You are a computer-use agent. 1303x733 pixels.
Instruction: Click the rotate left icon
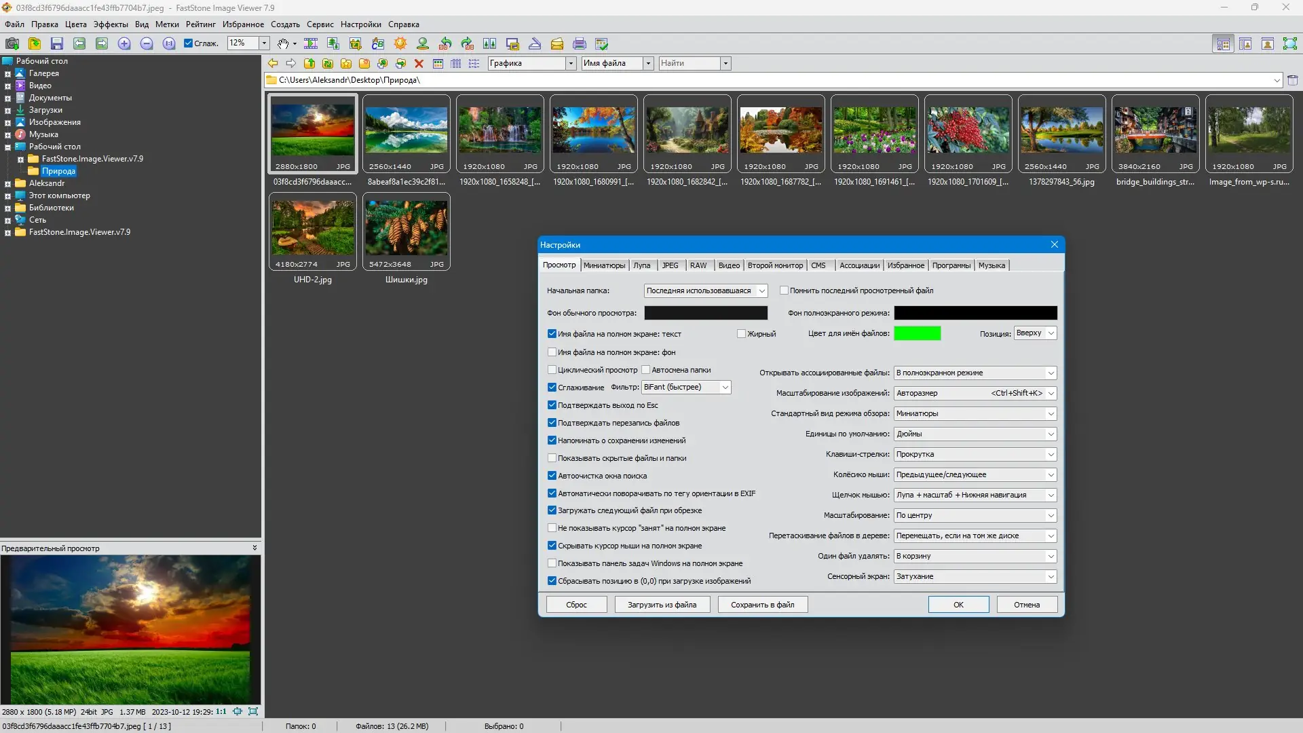[445, 43]
